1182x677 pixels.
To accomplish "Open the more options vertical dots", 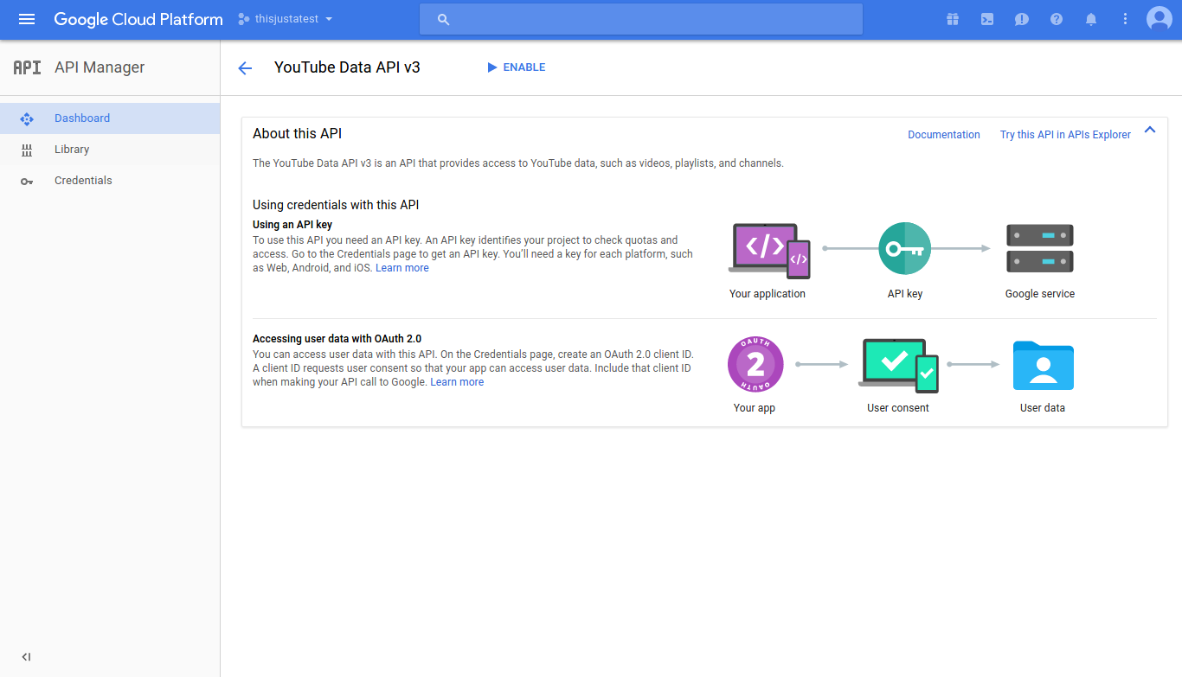I will coord(1125,19).
